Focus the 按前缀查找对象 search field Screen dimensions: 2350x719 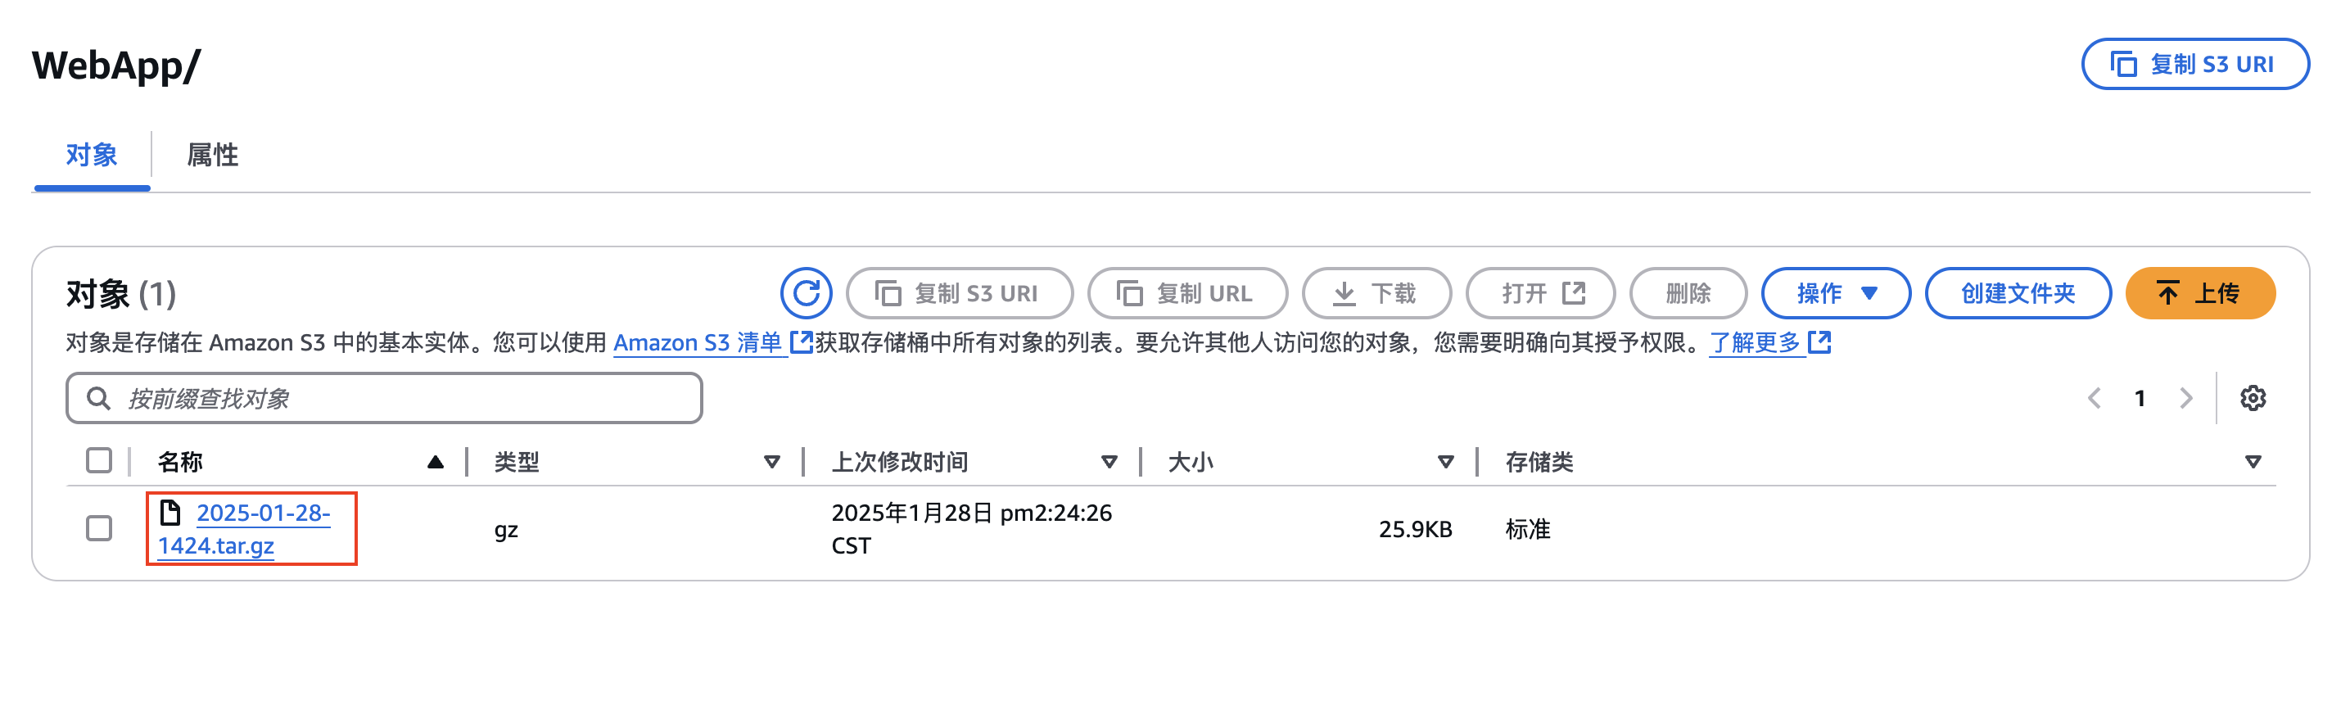384,398
